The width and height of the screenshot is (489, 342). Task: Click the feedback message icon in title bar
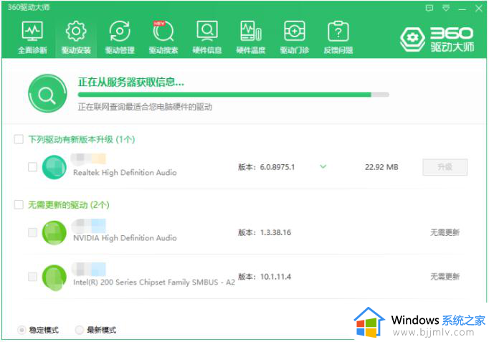429,8
